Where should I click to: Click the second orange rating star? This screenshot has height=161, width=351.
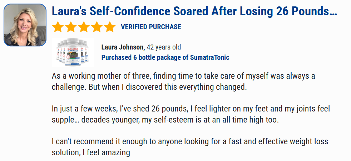click(71, 27)
